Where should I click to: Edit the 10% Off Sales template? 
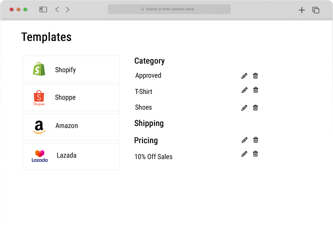point(244,154)
